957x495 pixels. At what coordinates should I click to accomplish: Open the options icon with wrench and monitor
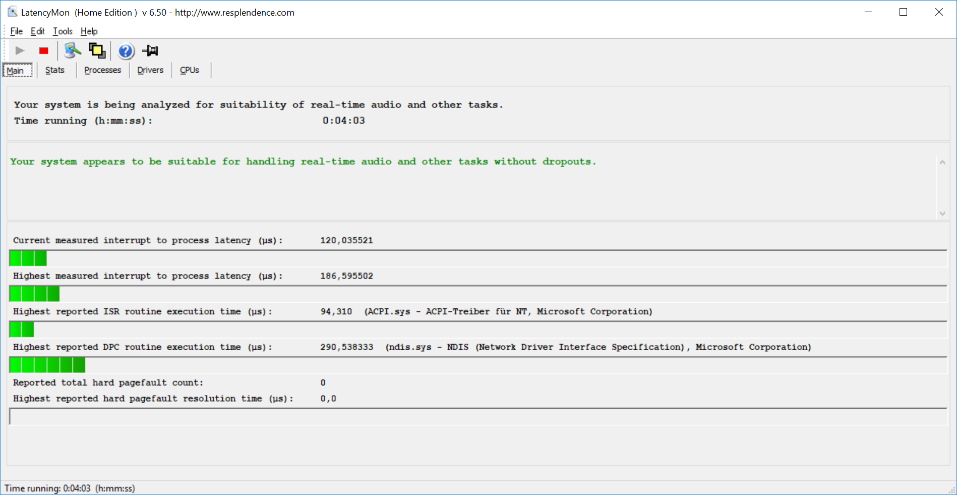pos(73,50)
